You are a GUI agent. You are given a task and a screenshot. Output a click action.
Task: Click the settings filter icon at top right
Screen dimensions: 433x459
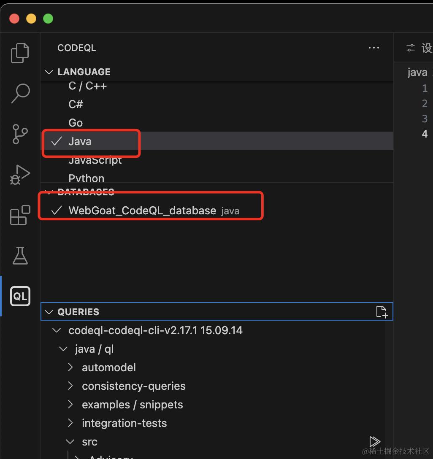point(410,47)
